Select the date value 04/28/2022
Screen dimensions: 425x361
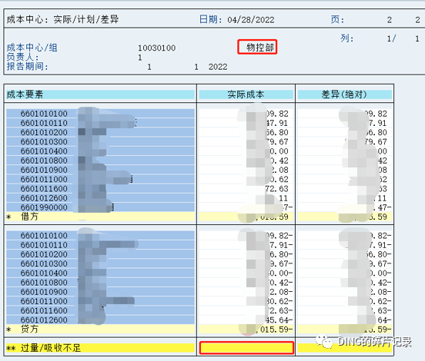251,20
